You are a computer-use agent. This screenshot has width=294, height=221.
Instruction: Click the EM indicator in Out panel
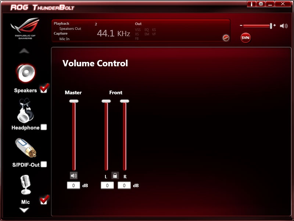[x=147, y=34]
